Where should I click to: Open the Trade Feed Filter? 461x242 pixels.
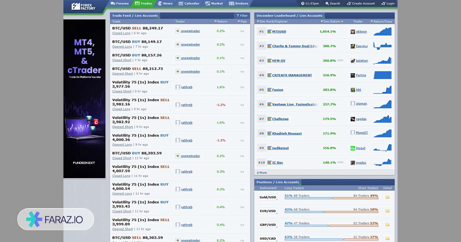pos(241,16)
